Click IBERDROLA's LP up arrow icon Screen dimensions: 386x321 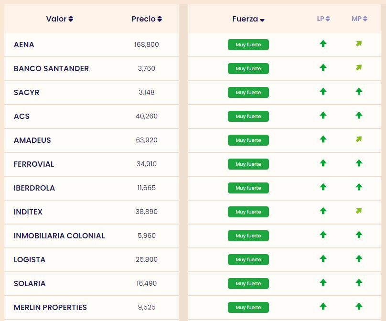tap(323, 187)
